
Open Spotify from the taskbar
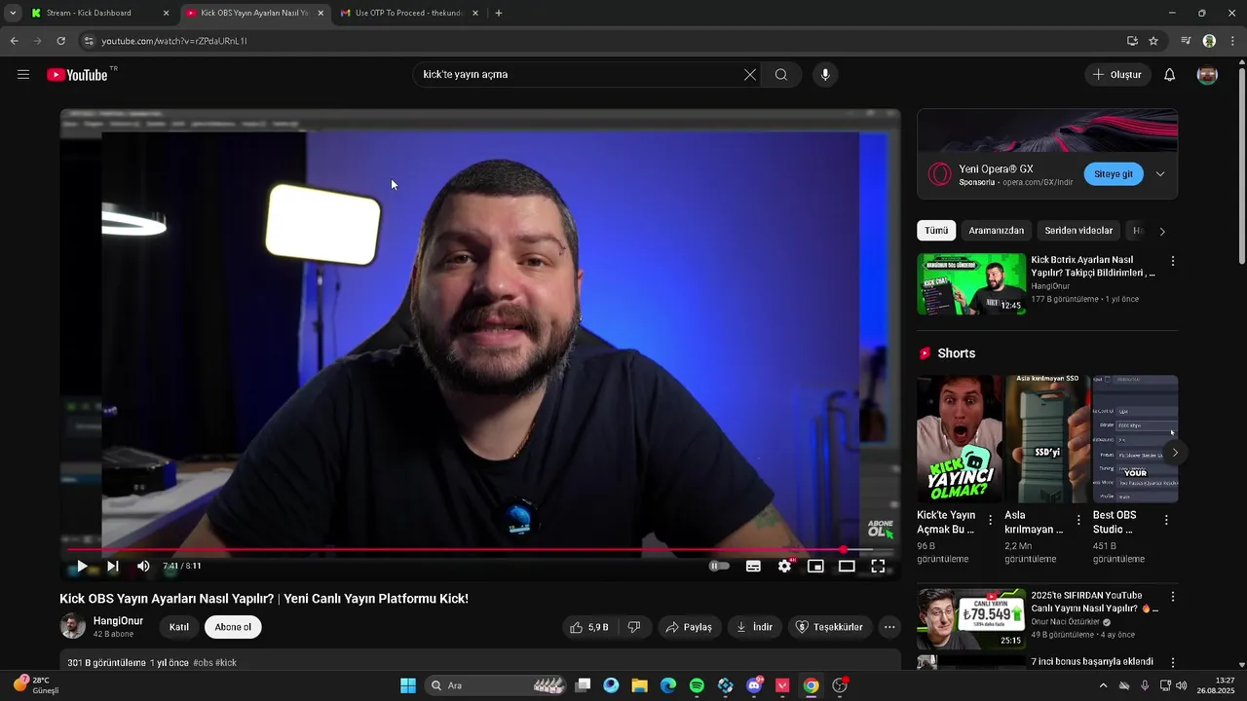697,685
